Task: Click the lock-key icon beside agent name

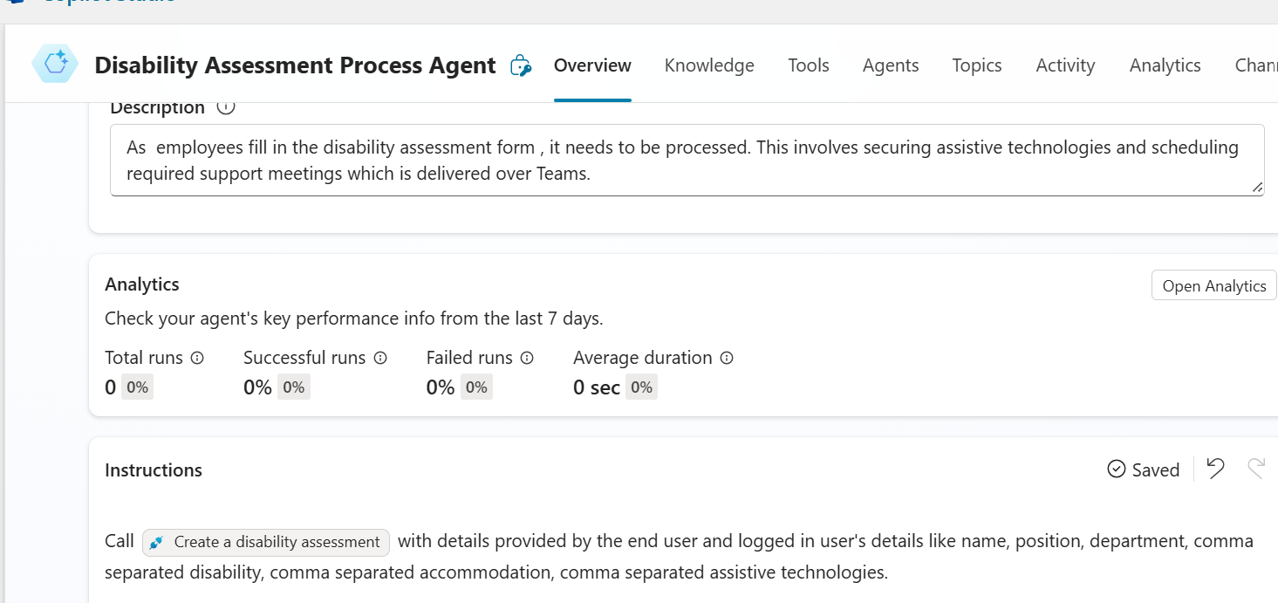Action: tap(521, 65)
